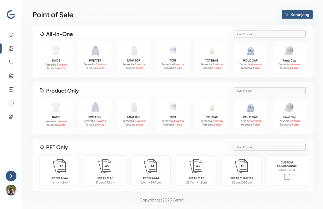Select the PET FILM A4 card
The width and height of the screenshot is (323, 209).
[150, 170]
